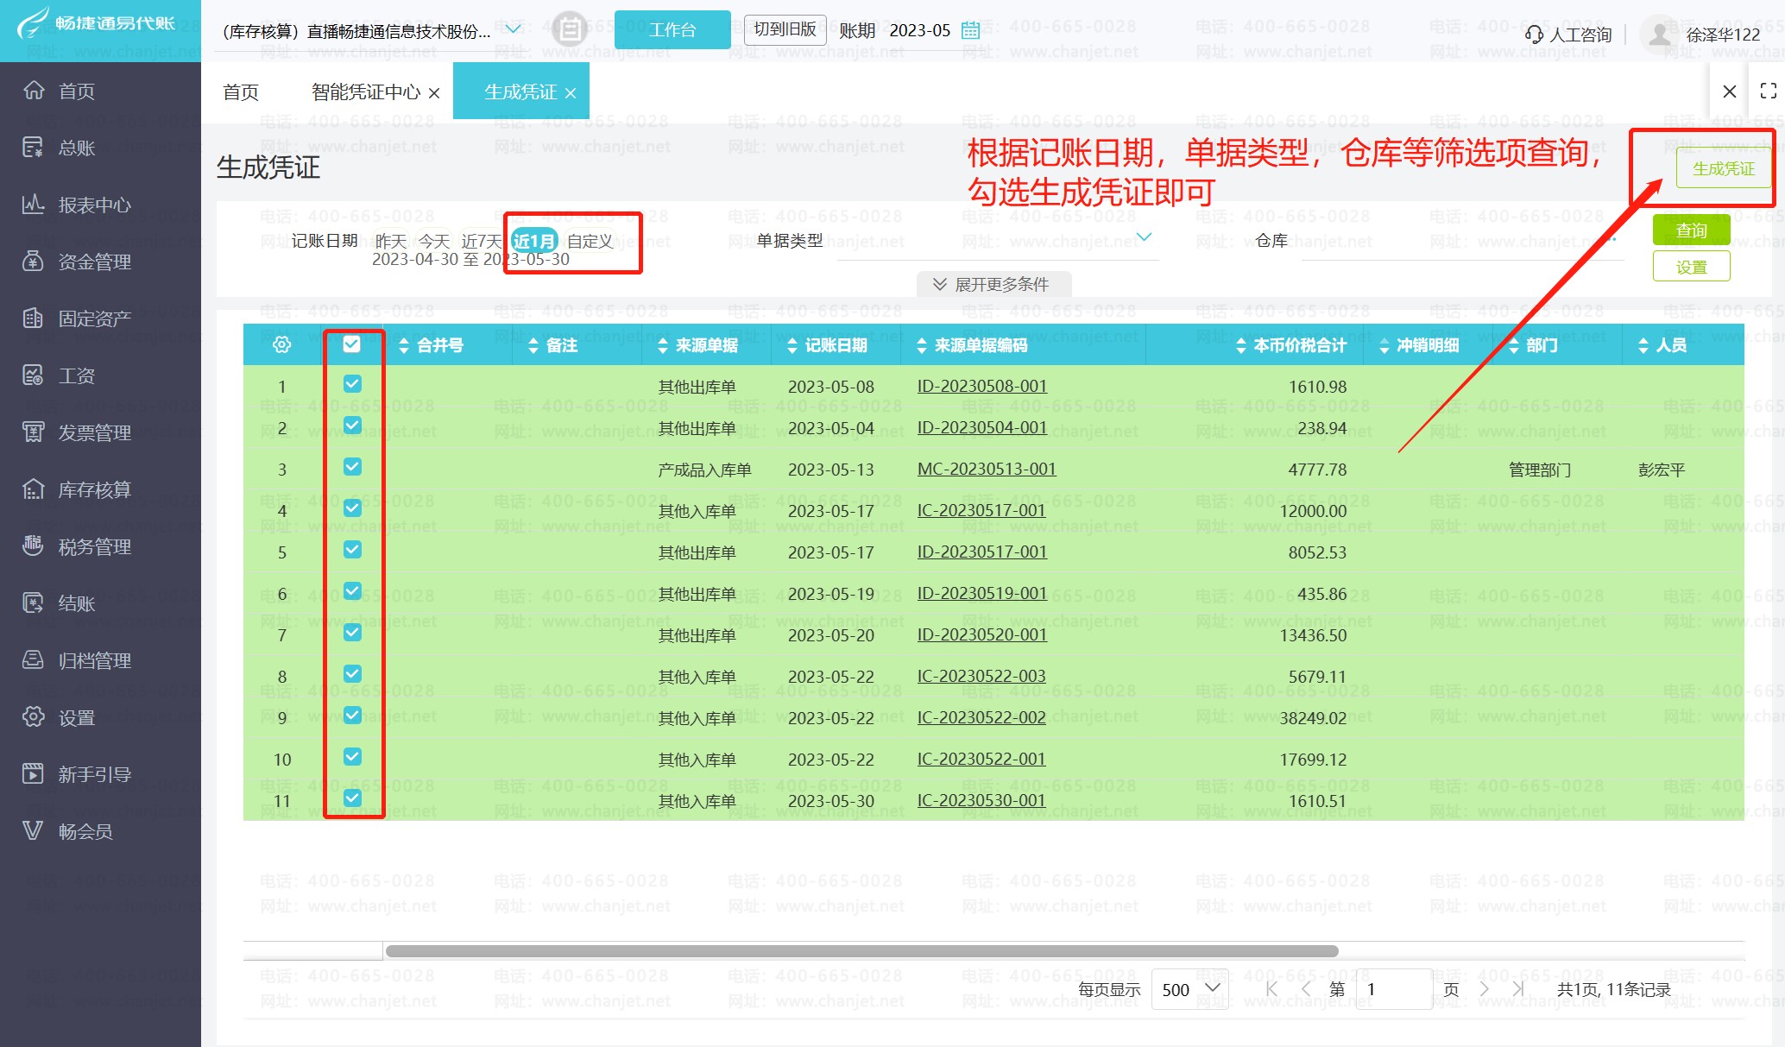
Task: Click the 库存核算 warehouse icon
Action: 33,489
